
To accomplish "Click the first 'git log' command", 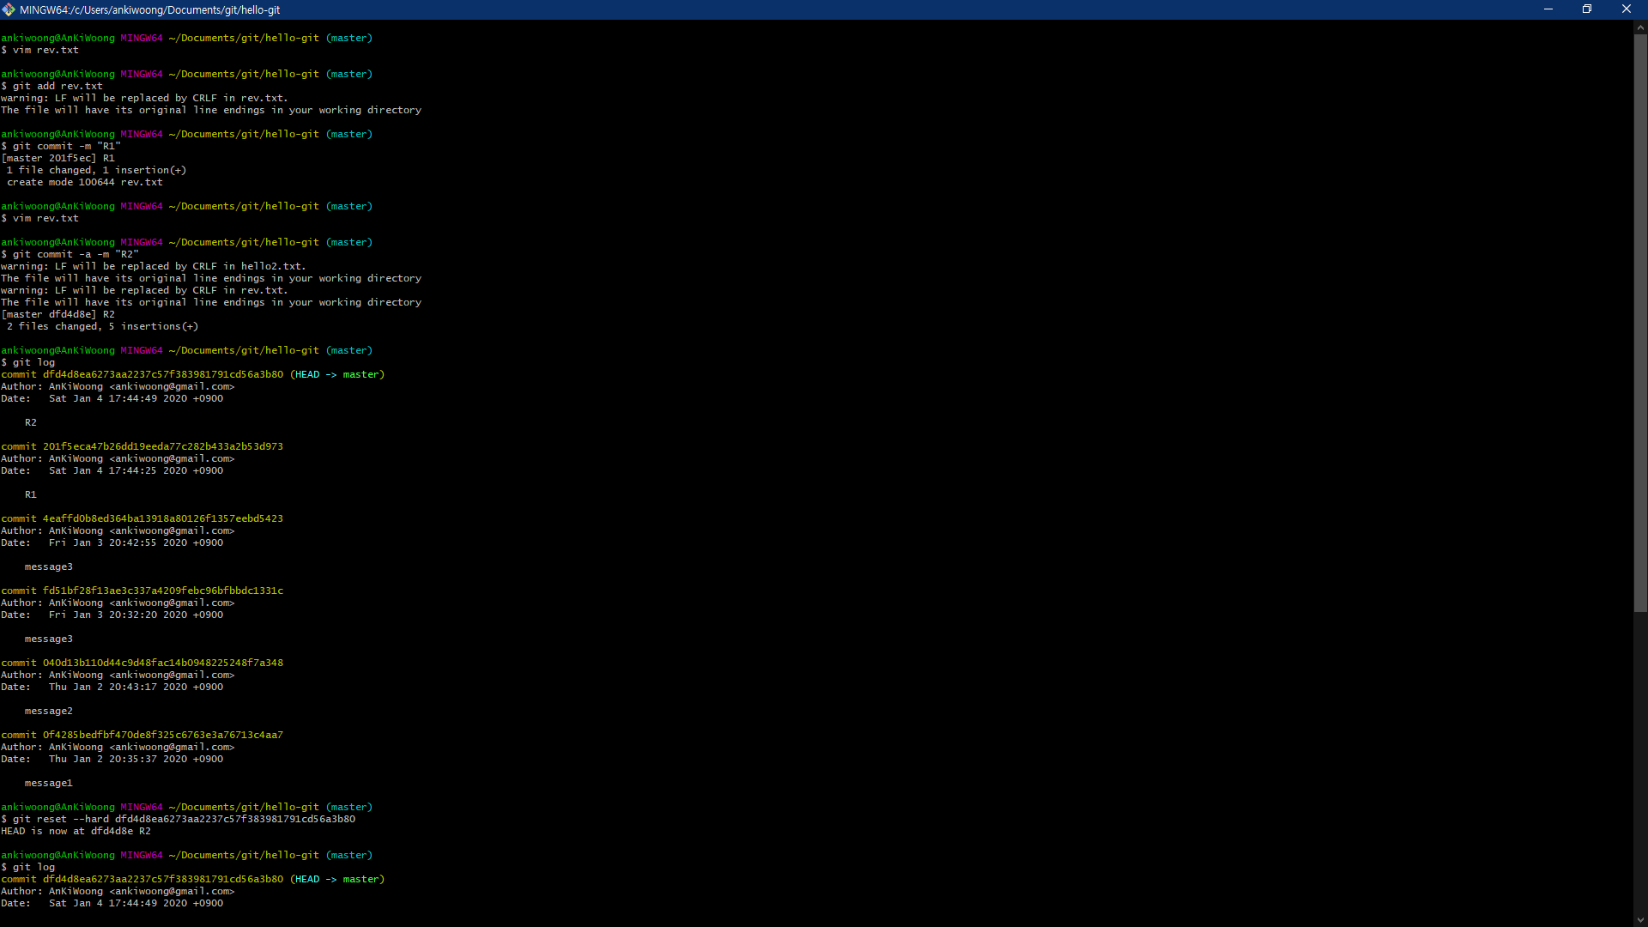I will point(33,362).
